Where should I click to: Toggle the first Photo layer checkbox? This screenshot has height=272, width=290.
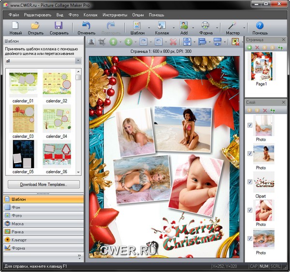pos(249,125)
